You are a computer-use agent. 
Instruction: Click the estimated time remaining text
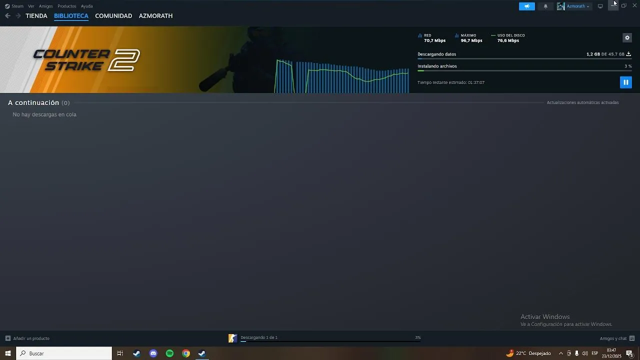pos(451,82)
